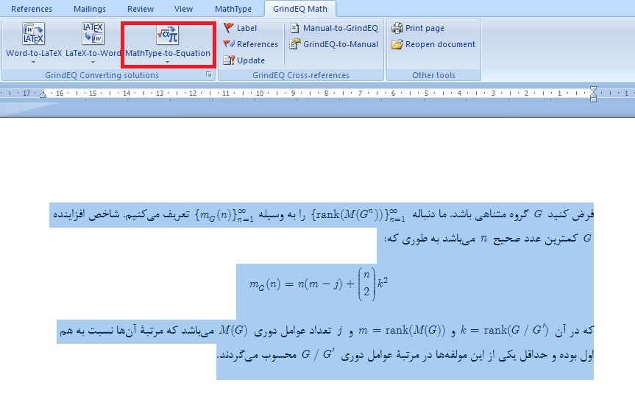Open Word-to-LaTeX dropdown arrow
The image size is (635, 408).
(33, 62)
